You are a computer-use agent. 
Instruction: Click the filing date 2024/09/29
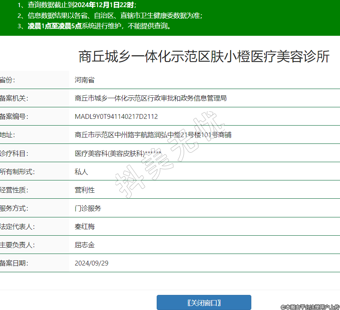(91, 263)
